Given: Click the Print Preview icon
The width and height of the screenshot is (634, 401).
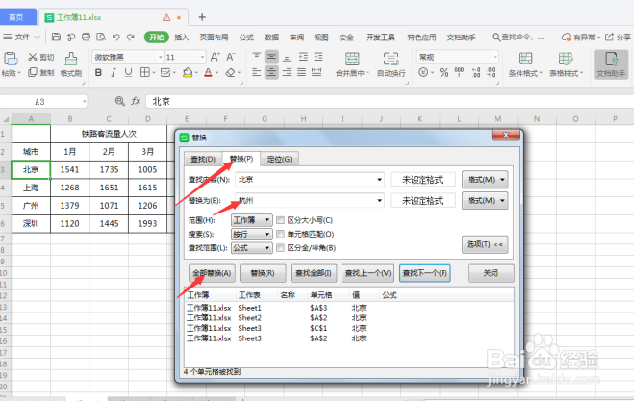Looking at the screenshot, I should pos(101,38).
